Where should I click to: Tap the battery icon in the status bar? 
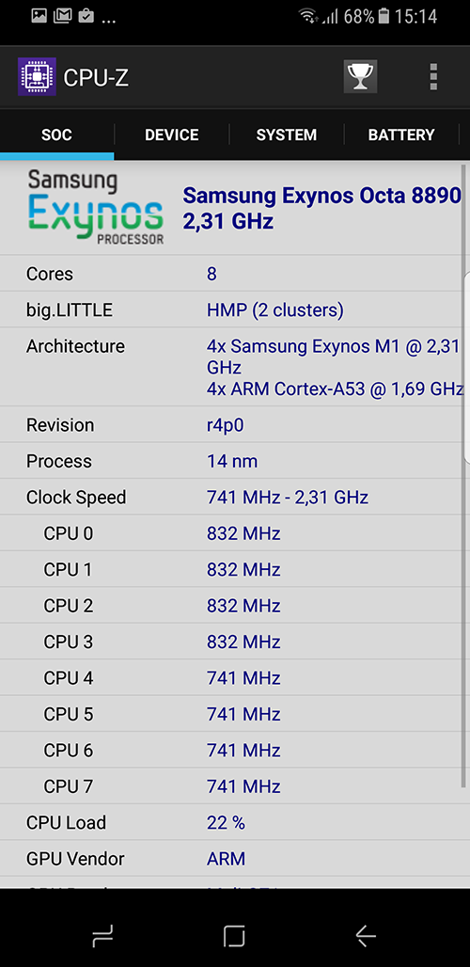tap(384, 16)
